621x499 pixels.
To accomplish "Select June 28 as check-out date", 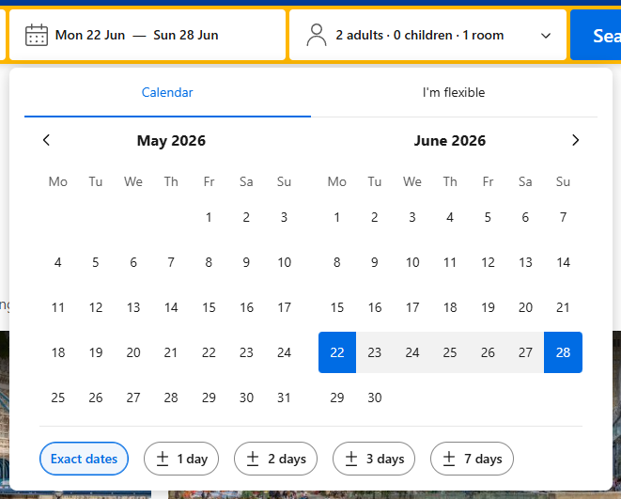I will click(563, 352).
